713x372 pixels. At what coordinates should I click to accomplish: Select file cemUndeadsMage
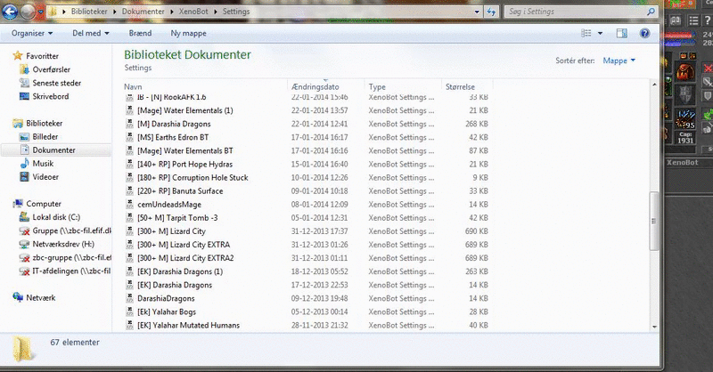pyautogui.click(x=169, y=205)
